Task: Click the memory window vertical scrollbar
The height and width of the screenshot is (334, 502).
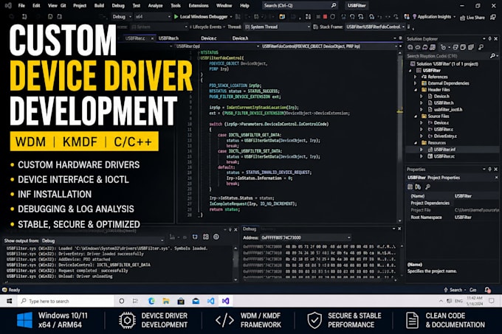Action: pyautogui.click(x=402, y=260)
